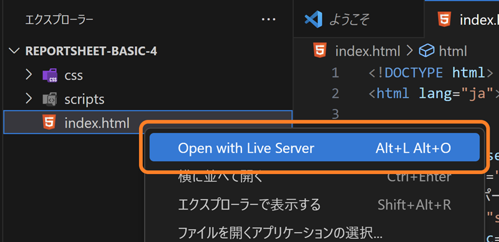Open the html breadcrumb symbol segment

[453, 51]
